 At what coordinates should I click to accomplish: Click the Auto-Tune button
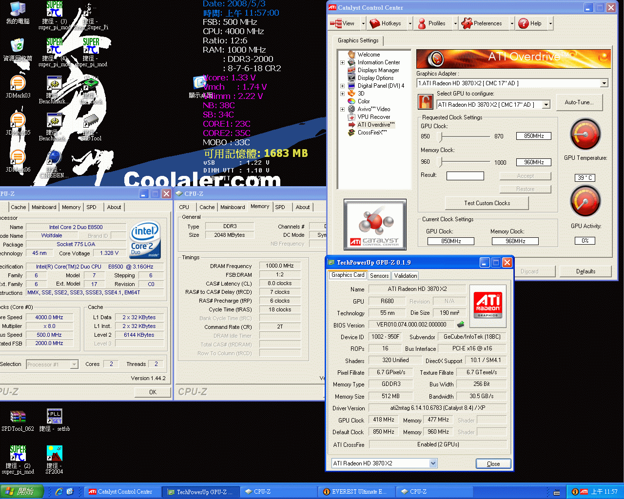point(579,102)
